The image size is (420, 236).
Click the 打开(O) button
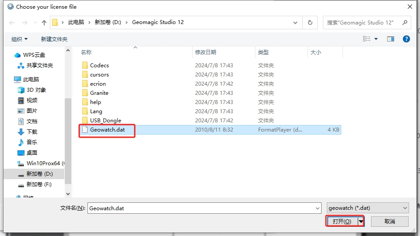coord(342,221)
